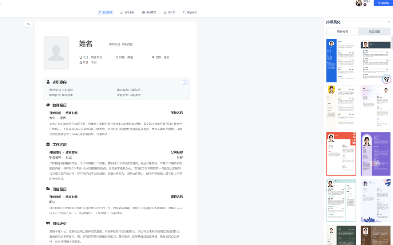Viewport: 393px width, 245px height.
Task: Click the 项目经历 section heading
Action: pos(59,189)
